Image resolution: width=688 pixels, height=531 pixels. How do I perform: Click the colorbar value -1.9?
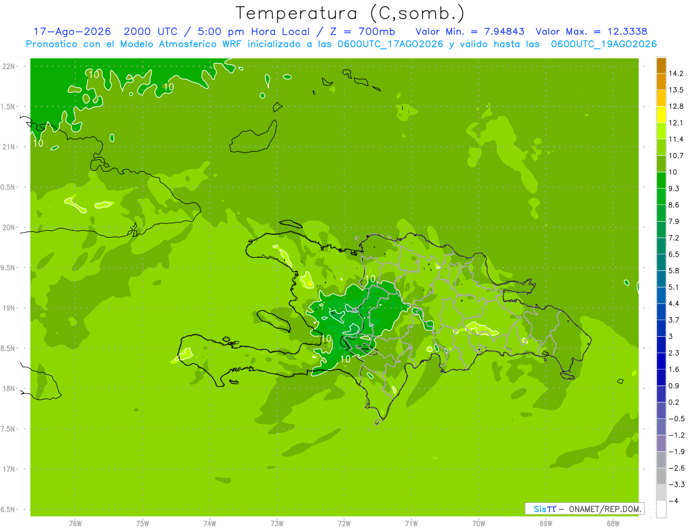coord(677,451)
